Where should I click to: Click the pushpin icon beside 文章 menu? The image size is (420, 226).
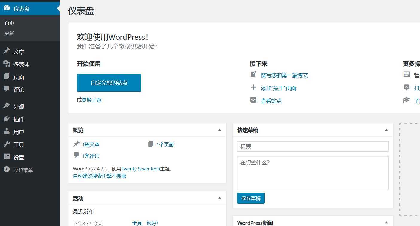[x=7, y=51]
